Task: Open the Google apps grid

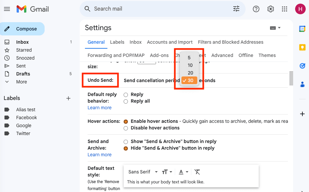Action: click(285, 9)
